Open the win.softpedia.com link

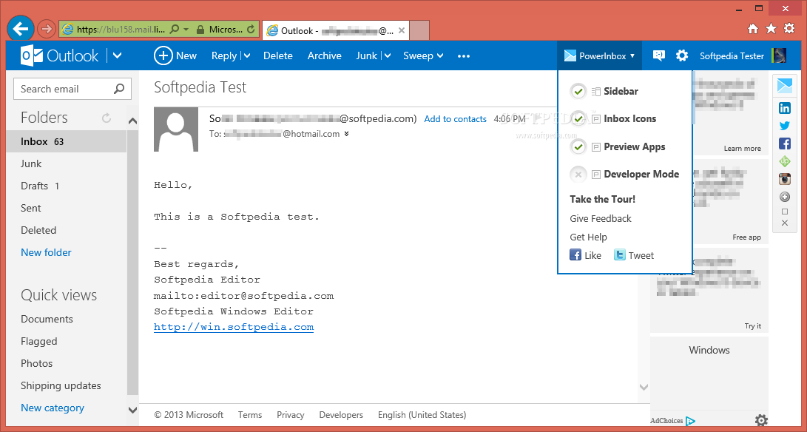tap(234, 327)
